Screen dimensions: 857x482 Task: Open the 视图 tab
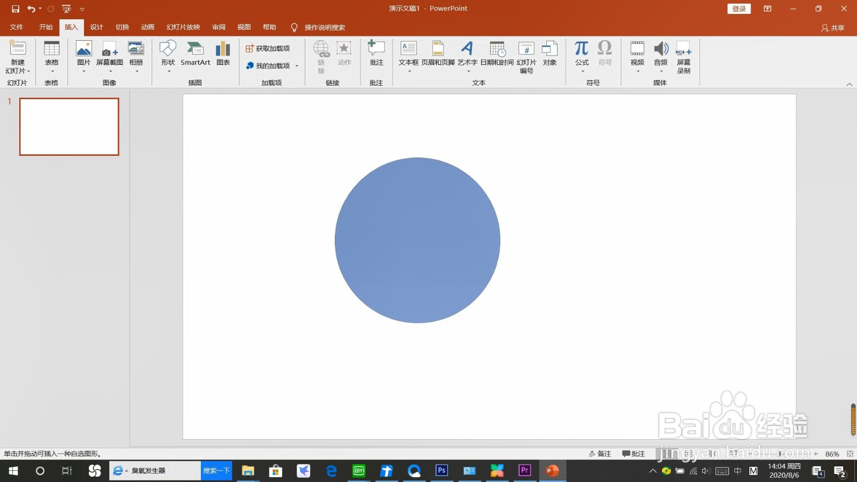click(x=244, y=27)
